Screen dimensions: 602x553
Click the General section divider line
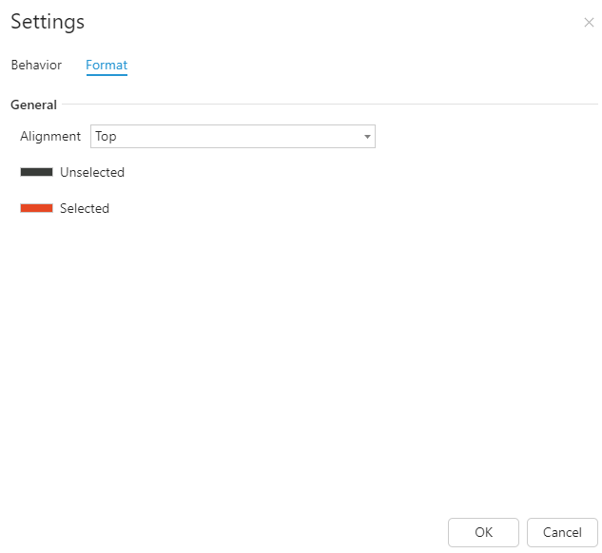click(x=330, y=104)
